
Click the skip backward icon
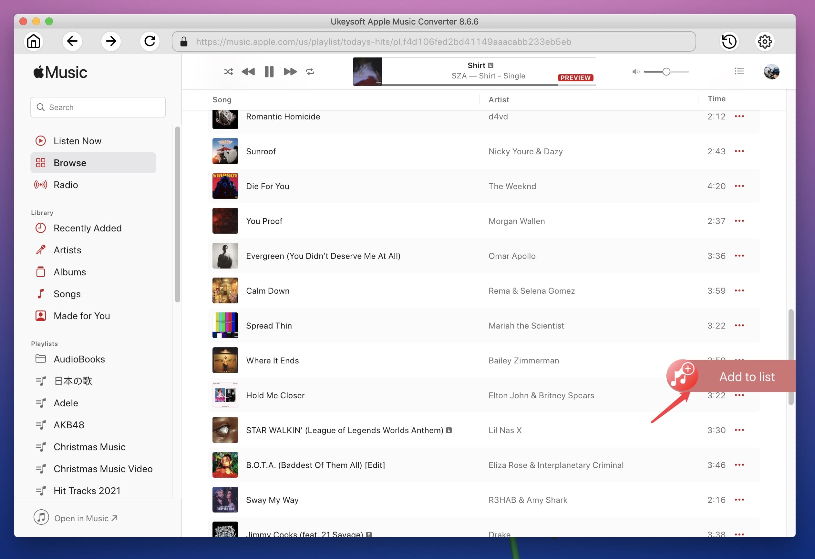click(x=249, y=71)
